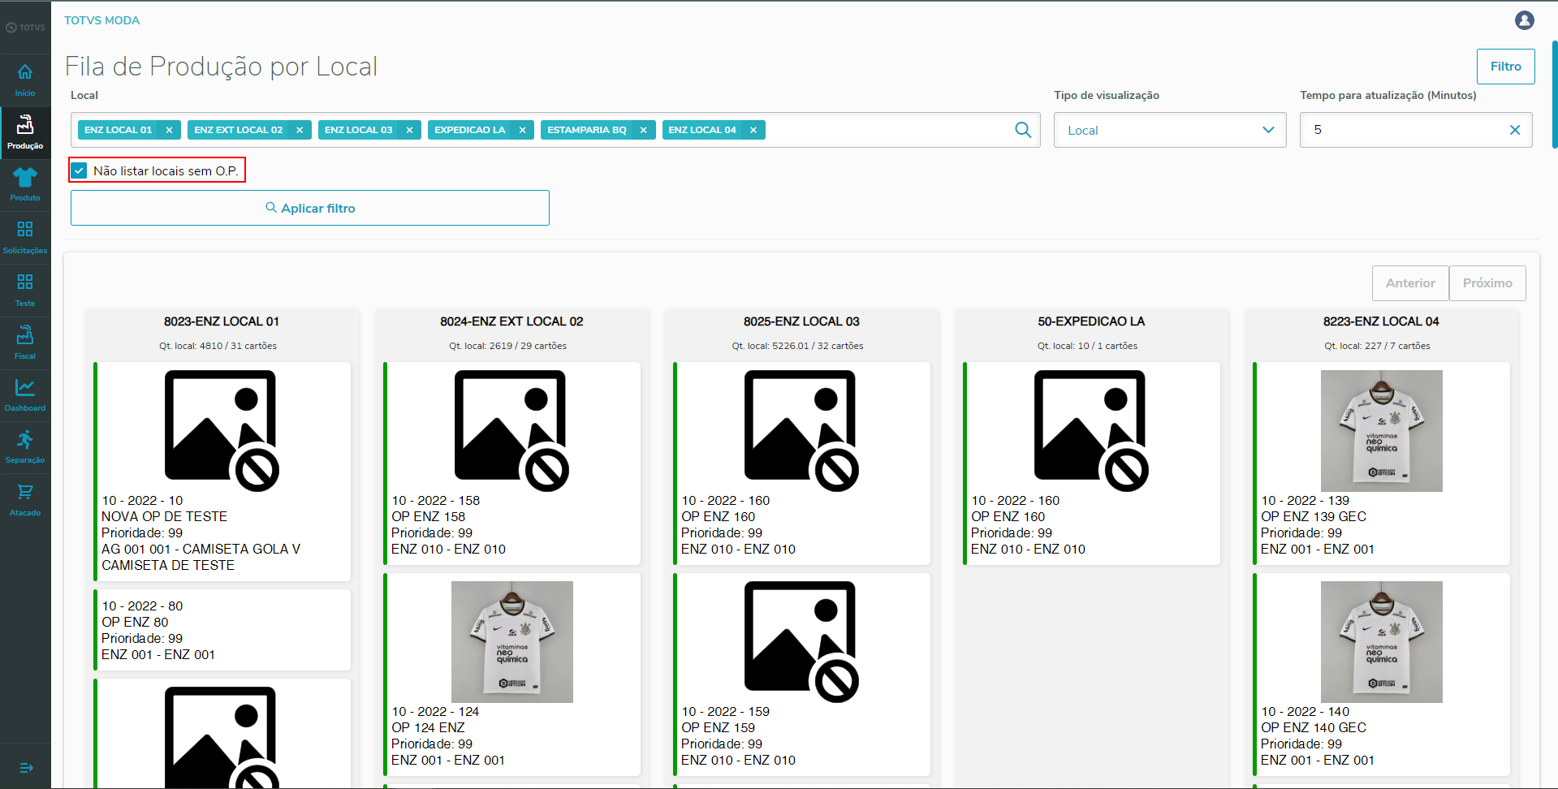The width and height of the screenshot is (1558, 789).
Task: Open the Produção sidebar module
Action: [25, 132]
